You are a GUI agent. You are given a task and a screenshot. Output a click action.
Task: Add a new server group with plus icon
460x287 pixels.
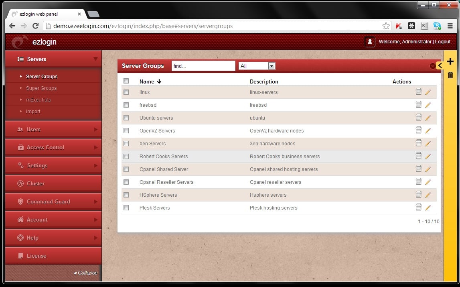pos(450,61)
